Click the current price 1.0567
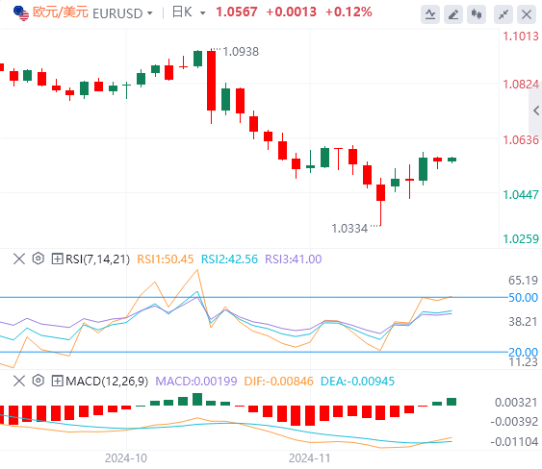The width and height of the screenshot is (542, 469). [x=237, y=12]
